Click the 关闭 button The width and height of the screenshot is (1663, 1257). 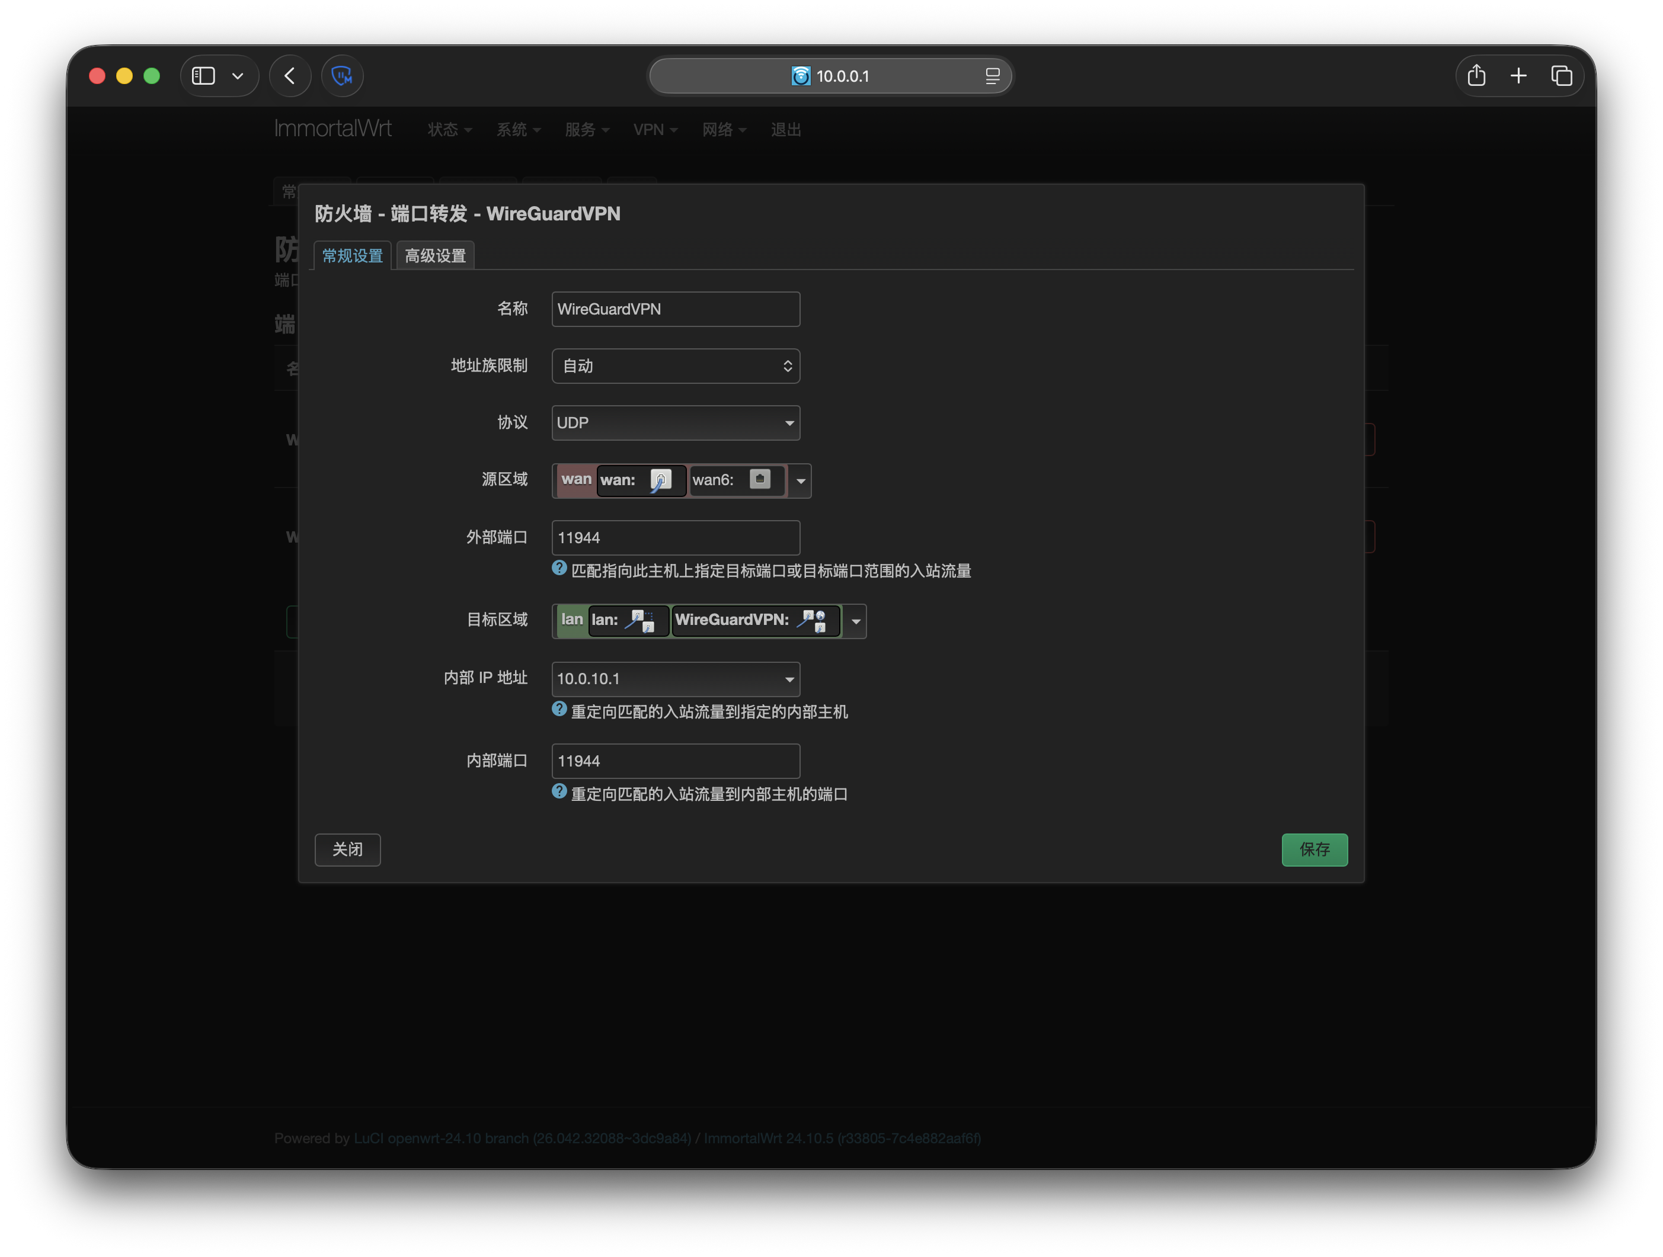pyautogui.click(x=347, y=850)
